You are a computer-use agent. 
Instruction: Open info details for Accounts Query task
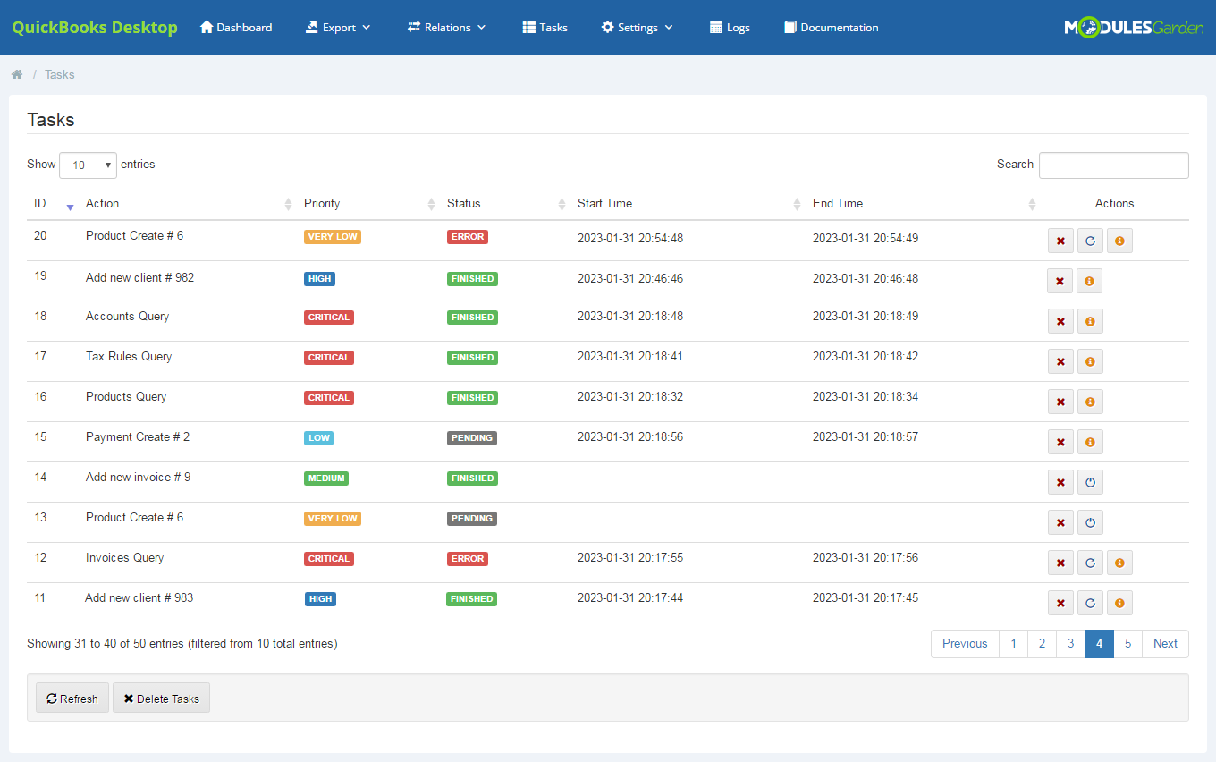tap(1090, 320)
